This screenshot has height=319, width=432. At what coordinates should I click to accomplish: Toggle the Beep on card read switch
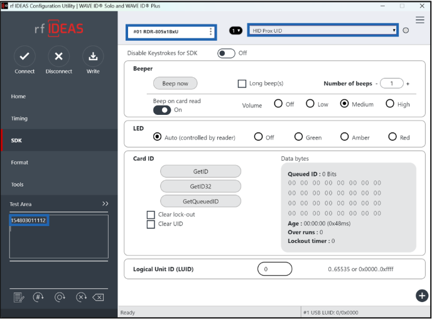(162, 110)
